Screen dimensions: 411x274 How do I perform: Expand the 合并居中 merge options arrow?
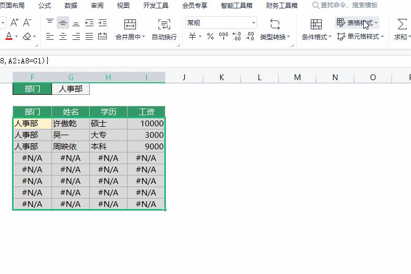coord(144,37)
